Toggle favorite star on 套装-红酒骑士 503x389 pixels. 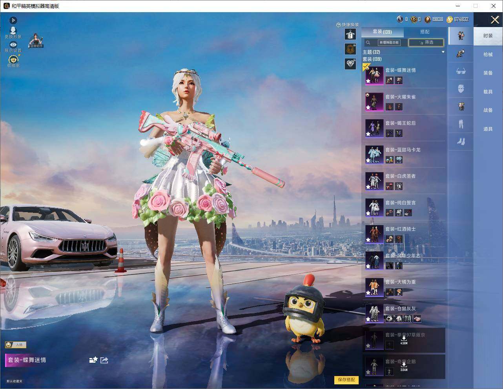point(368,240)
